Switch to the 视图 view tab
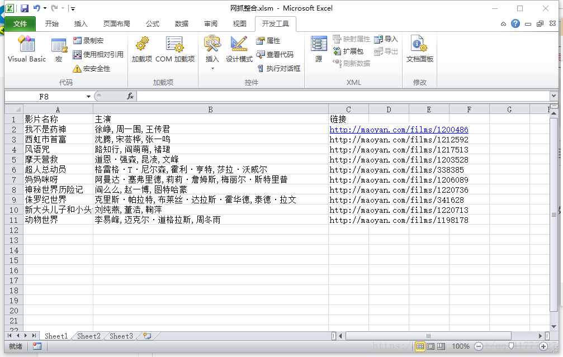 (x=239, y=23)
